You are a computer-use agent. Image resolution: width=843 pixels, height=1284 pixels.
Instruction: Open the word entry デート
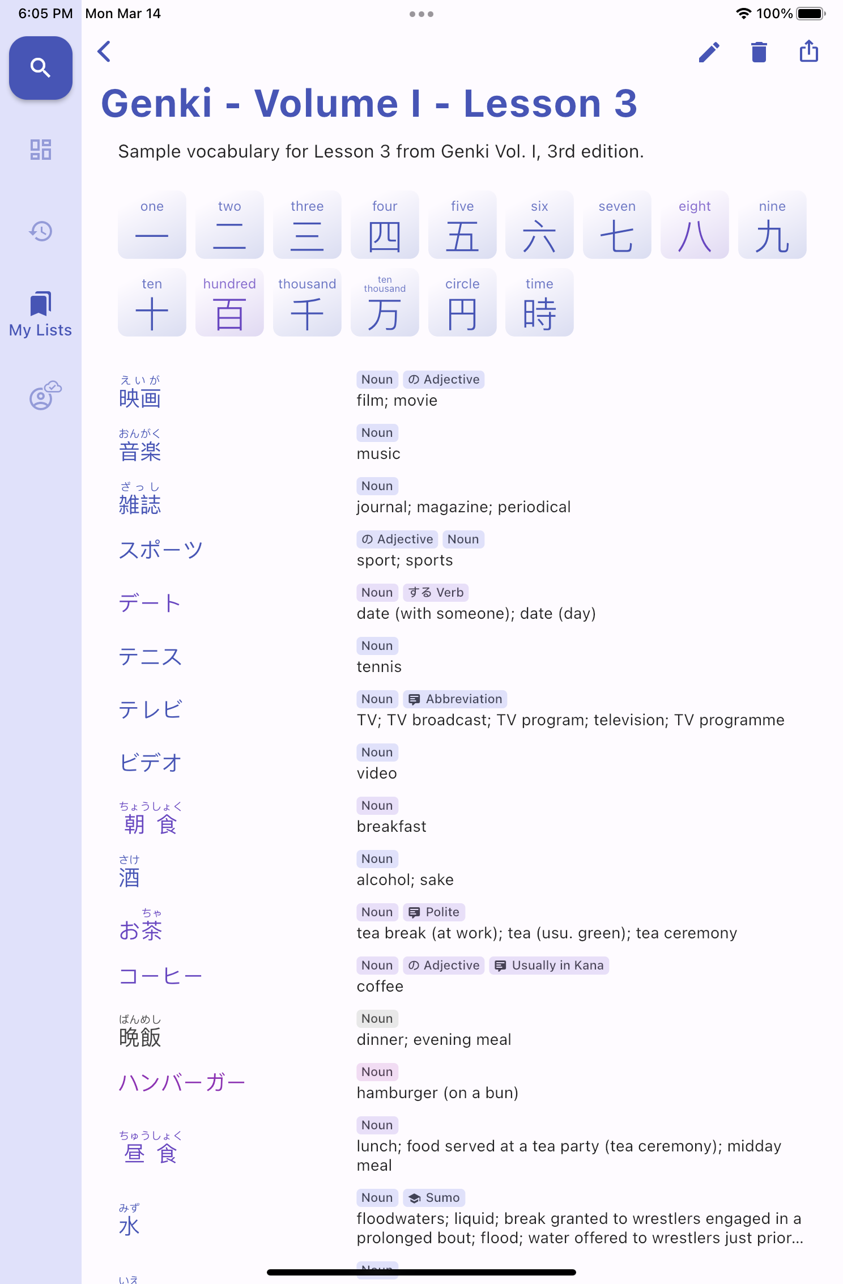pos(150,603)
